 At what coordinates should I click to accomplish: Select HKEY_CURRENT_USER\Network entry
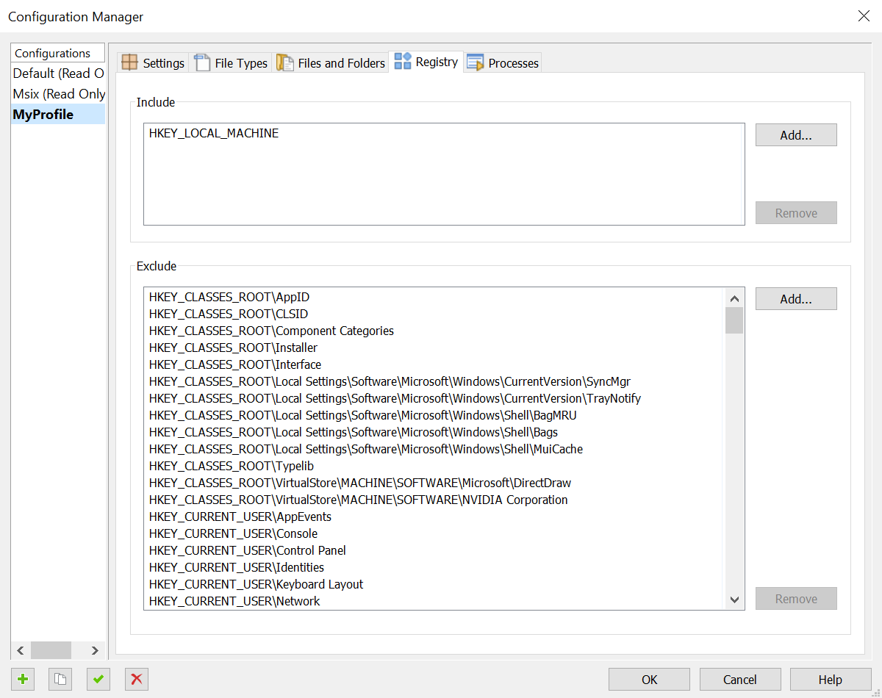click(x=234, y=602)
